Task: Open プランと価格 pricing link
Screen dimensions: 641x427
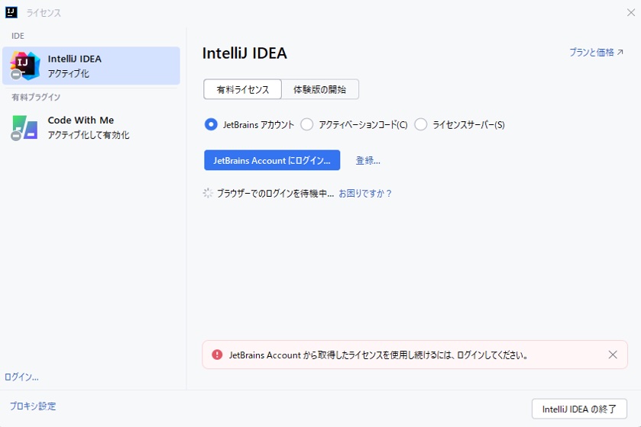Action: (596, 52)
